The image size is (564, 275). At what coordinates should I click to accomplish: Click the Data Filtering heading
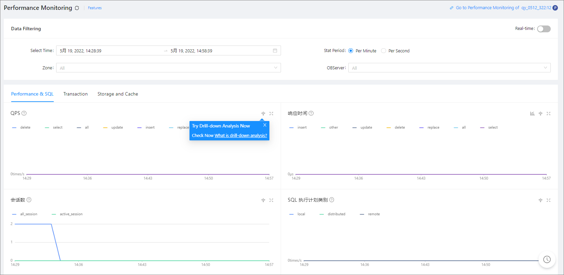coord(26,29)
